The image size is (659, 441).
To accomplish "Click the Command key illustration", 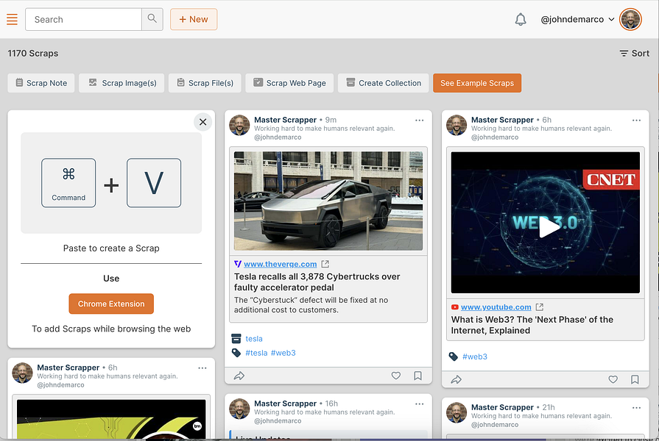I will click(68, 183).
